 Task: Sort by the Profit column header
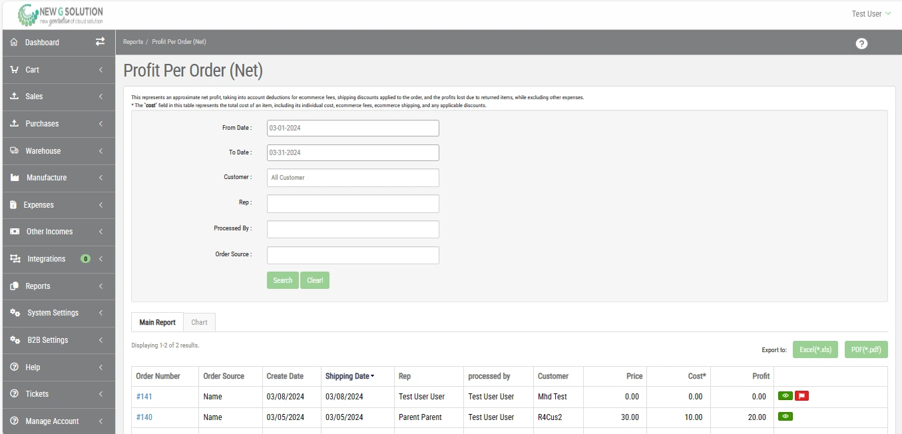[761, 376]
